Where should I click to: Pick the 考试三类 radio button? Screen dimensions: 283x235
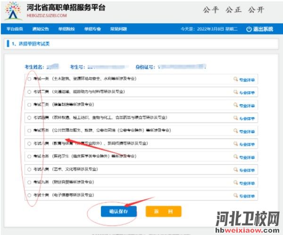29,105
